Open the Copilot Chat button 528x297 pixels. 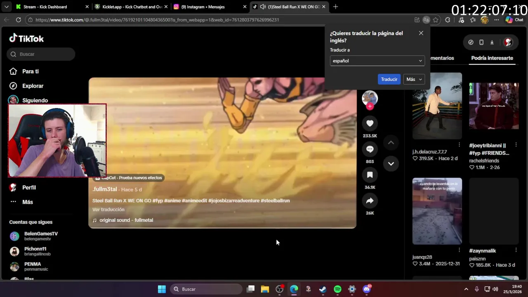pos(514,20)
